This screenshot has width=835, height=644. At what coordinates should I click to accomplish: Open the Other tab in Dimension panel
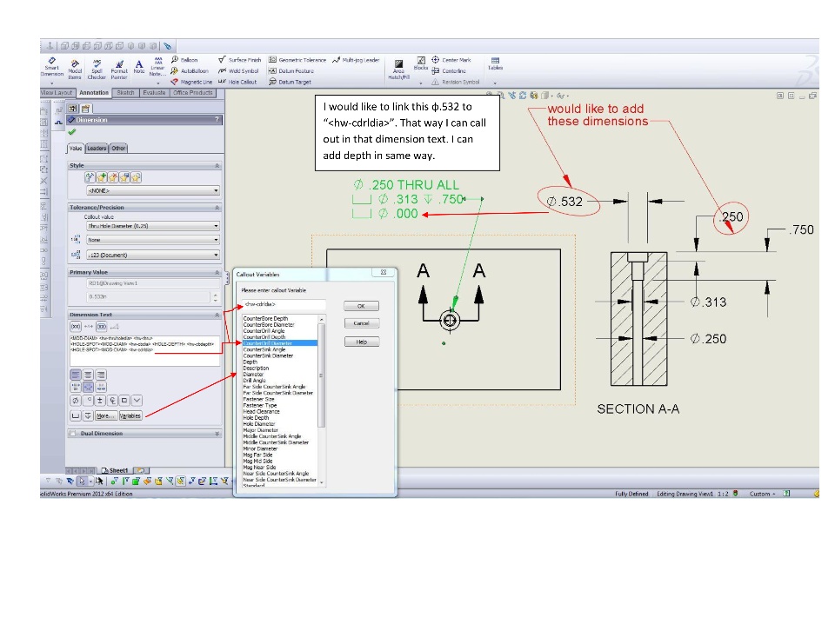(118, 149)
